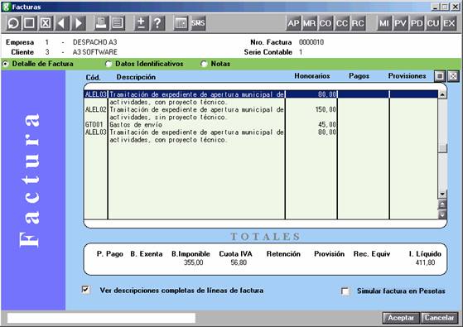
Task: Go to next invoice with right arrow
Action: click(78, 23)
